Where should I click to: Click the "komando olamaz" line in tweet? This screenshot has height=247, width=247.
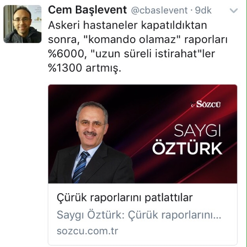(138, 39)
